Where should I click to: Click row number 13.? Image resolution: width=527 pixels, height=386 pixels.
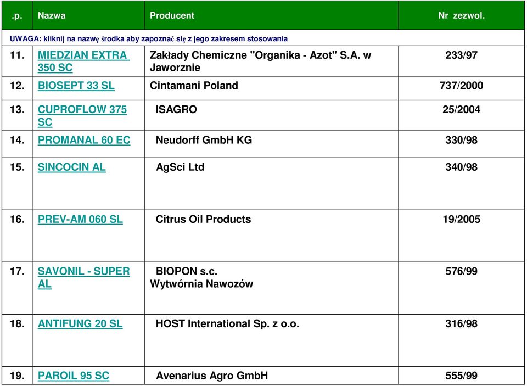tap(17, 110)
